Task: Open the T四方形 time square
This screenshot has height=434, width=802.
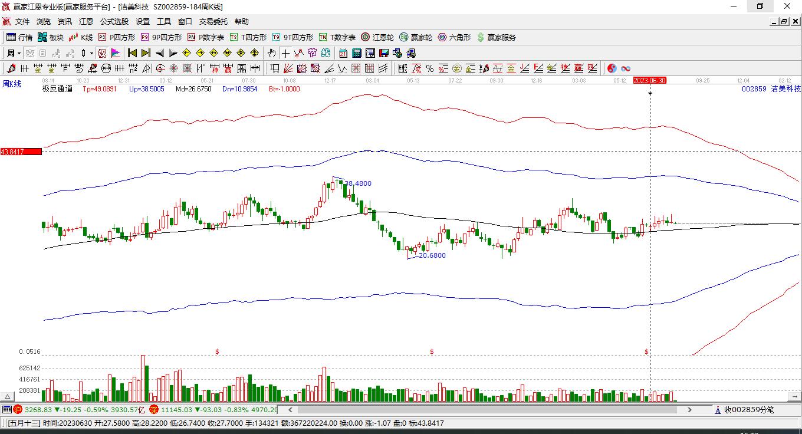Action: (248, 37)
